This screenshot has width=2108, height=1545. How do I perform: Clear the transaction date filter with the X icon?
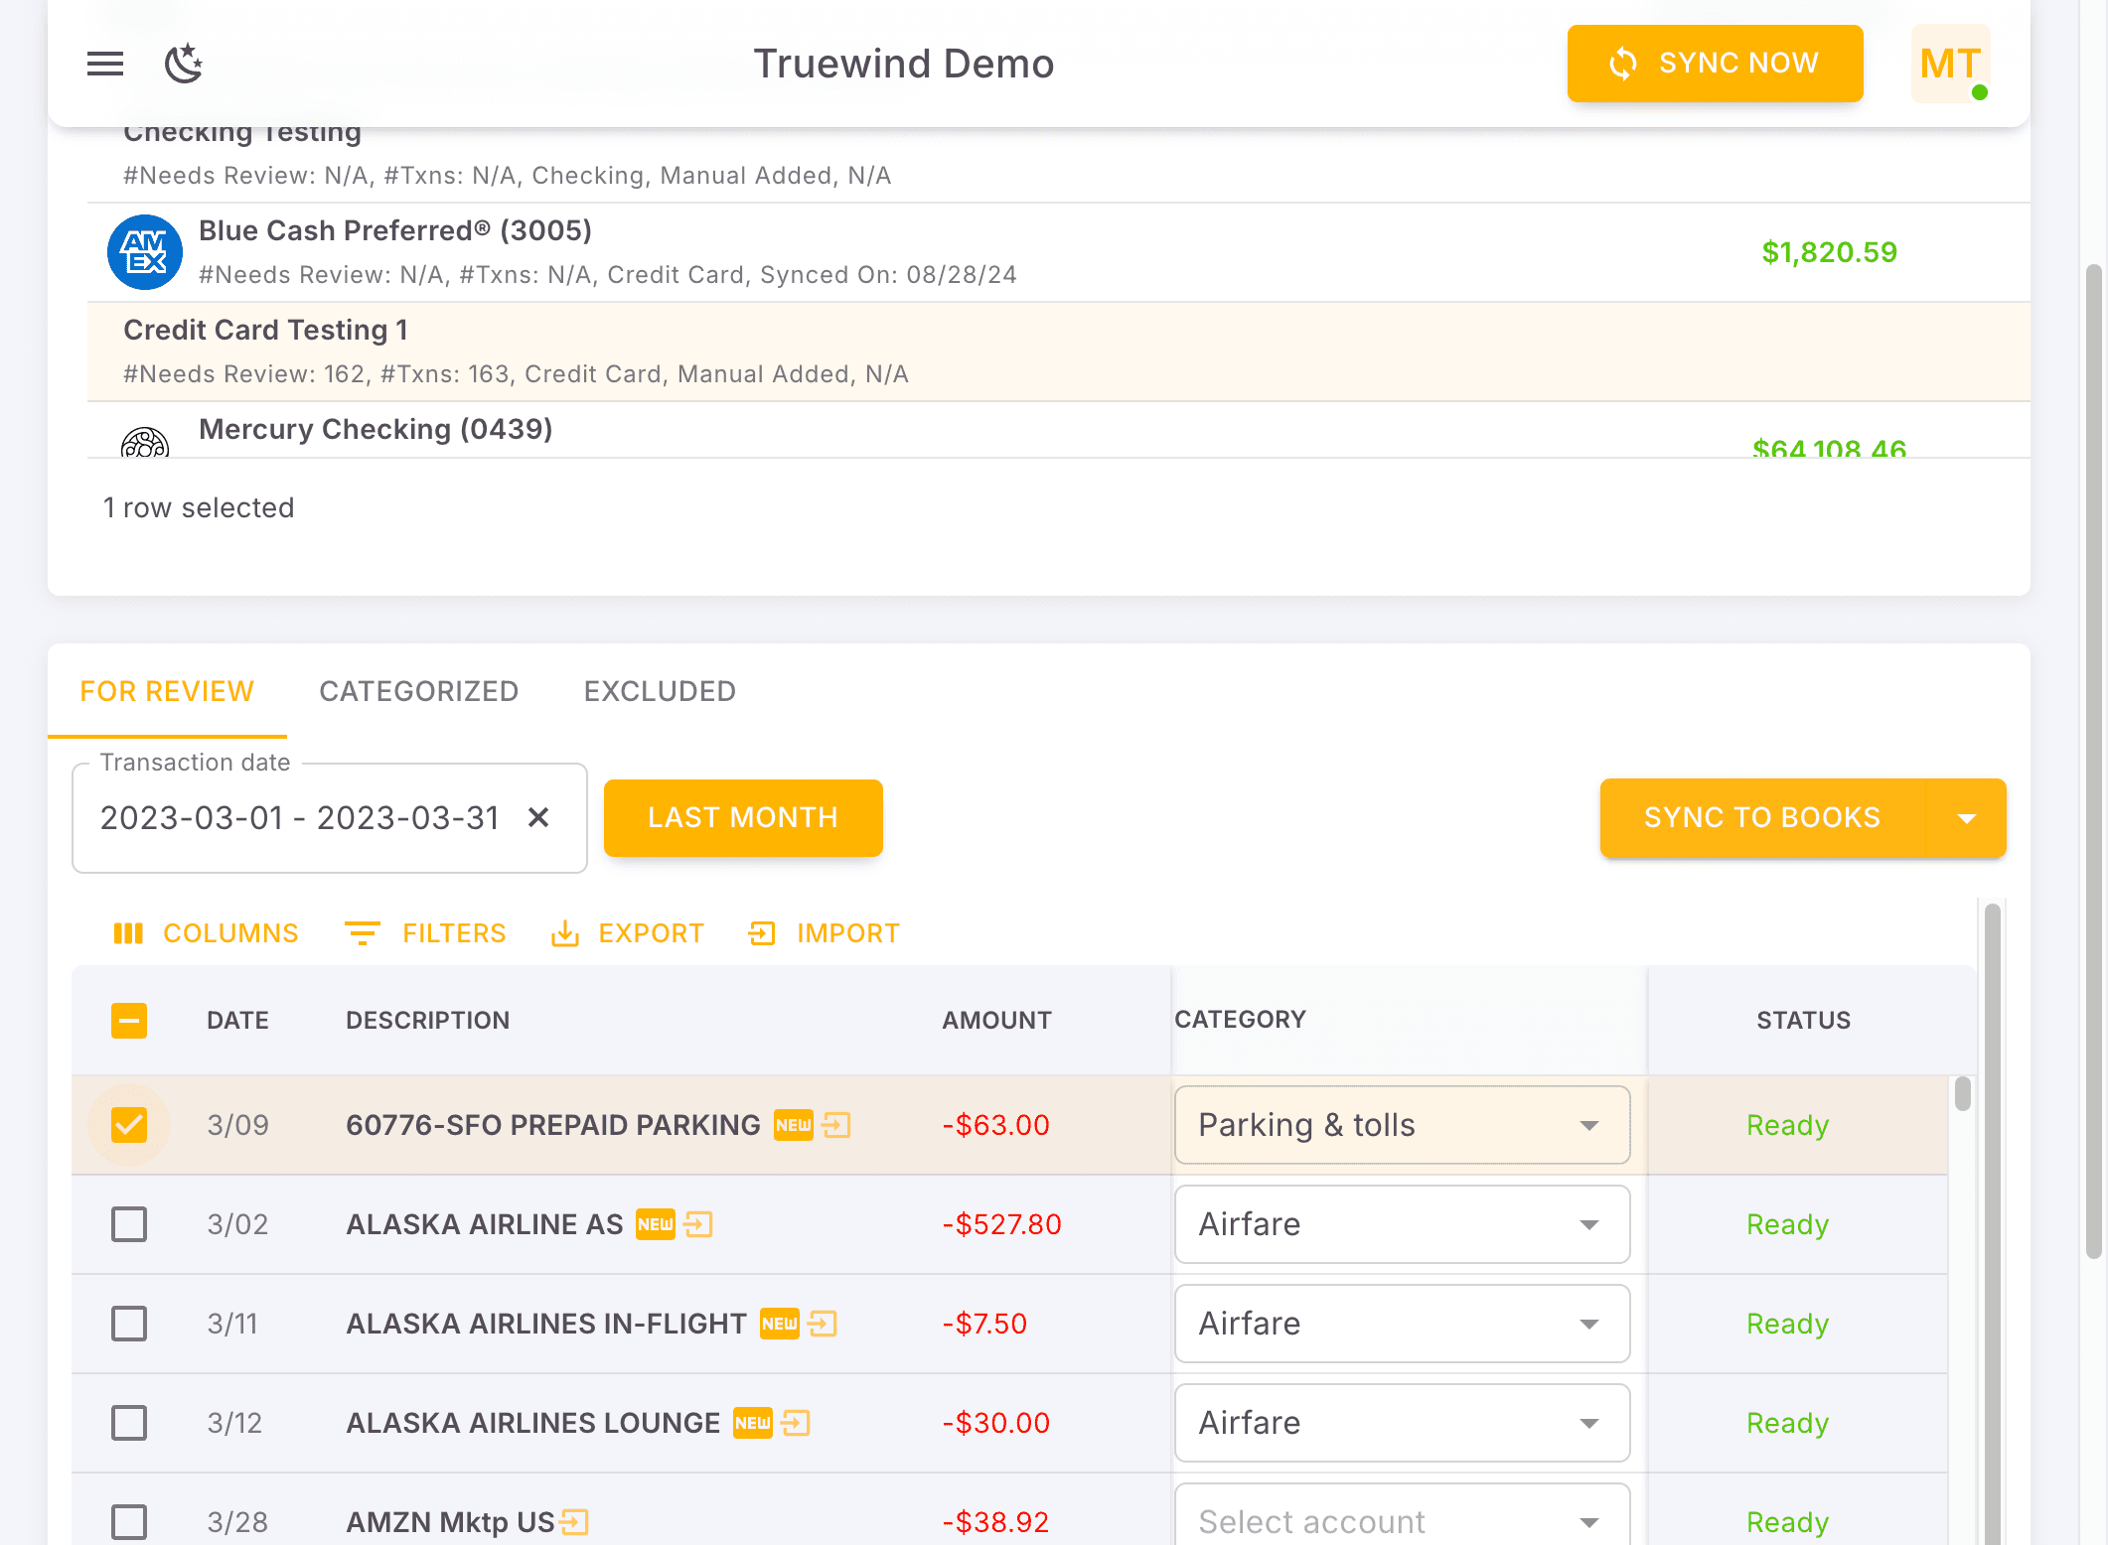tap(538, 817)
